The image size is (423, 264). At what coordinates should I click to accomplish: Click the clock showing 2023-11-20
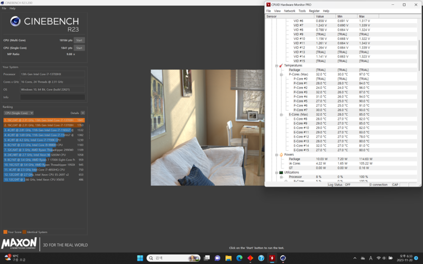tap(406, 258)
